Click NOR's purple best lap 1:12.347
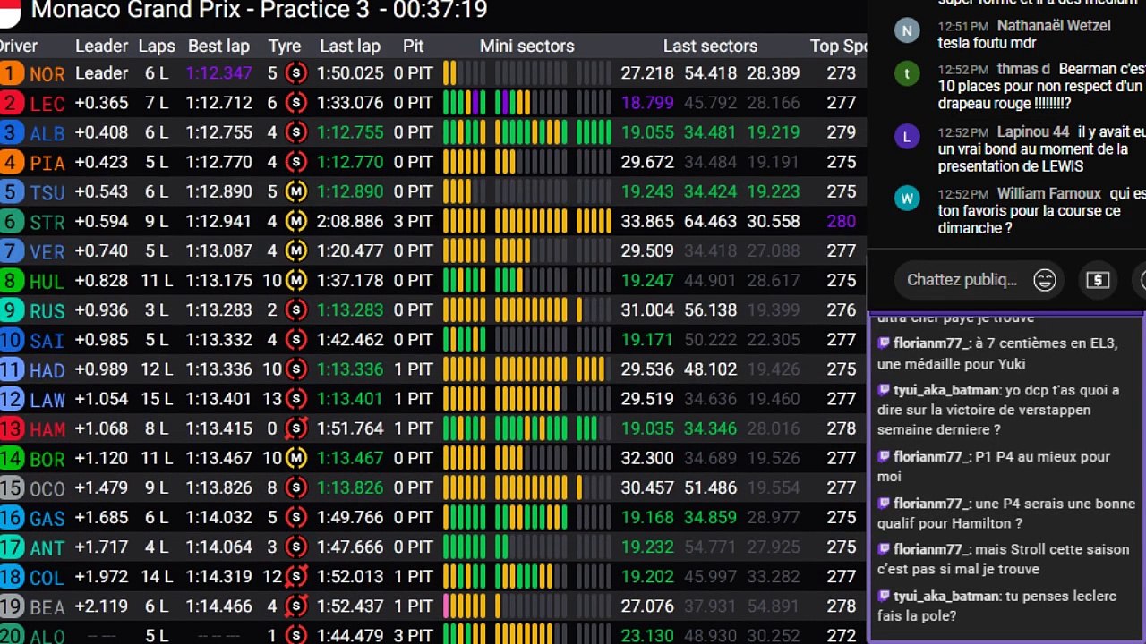 tap(218, 73)
